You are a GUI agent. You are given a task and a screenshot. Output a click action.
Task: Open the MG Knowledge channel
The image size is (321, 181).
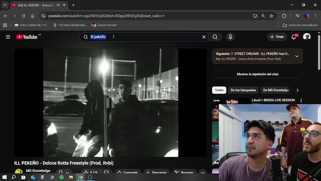[x=38, y=171]
